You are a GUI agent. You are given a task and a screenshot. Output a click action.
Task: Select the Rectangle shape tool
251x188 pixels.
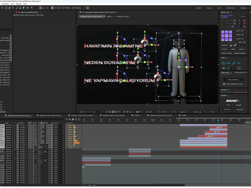point(6,8)
